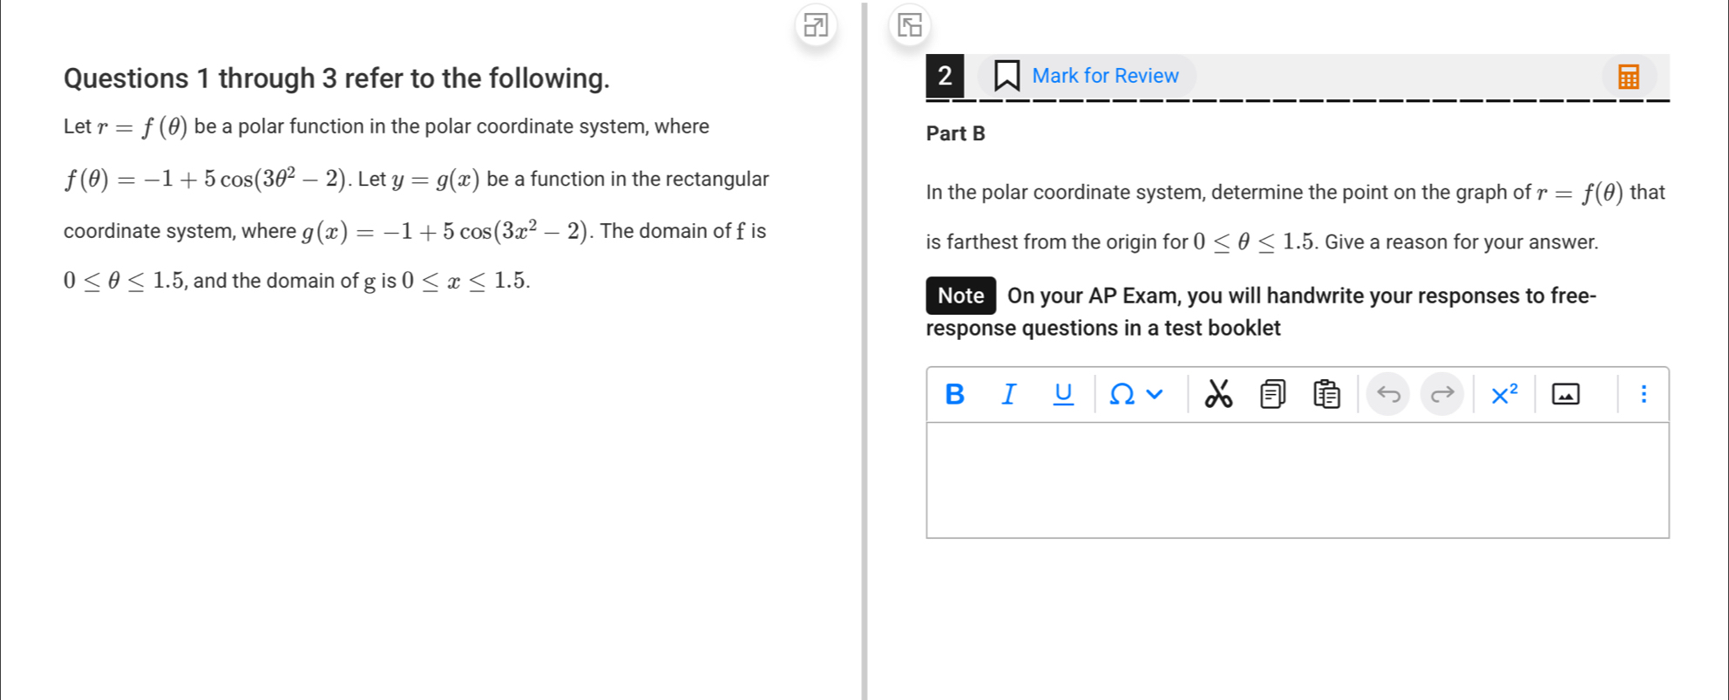Toggle underline formatting
Viewport: 1729px width, 700px height.
[x=1063, y=395]
